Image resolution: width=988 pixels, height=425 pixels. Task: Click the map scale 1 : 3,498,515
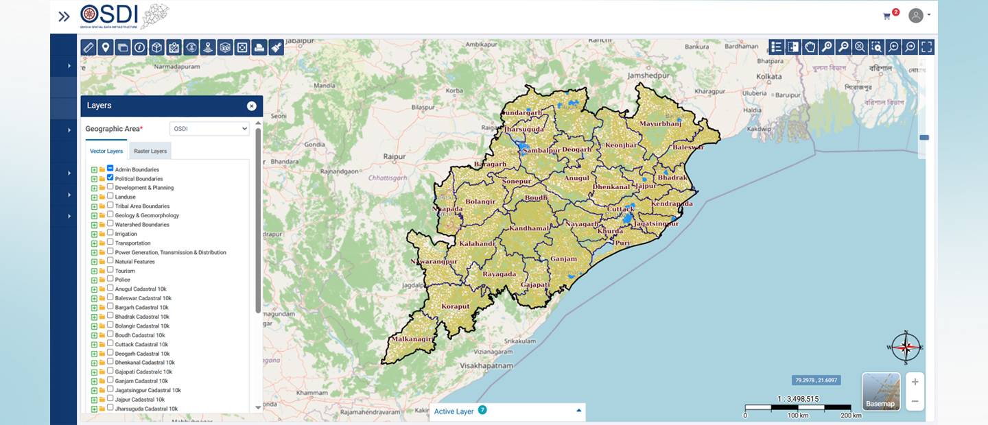coord(799,399)
